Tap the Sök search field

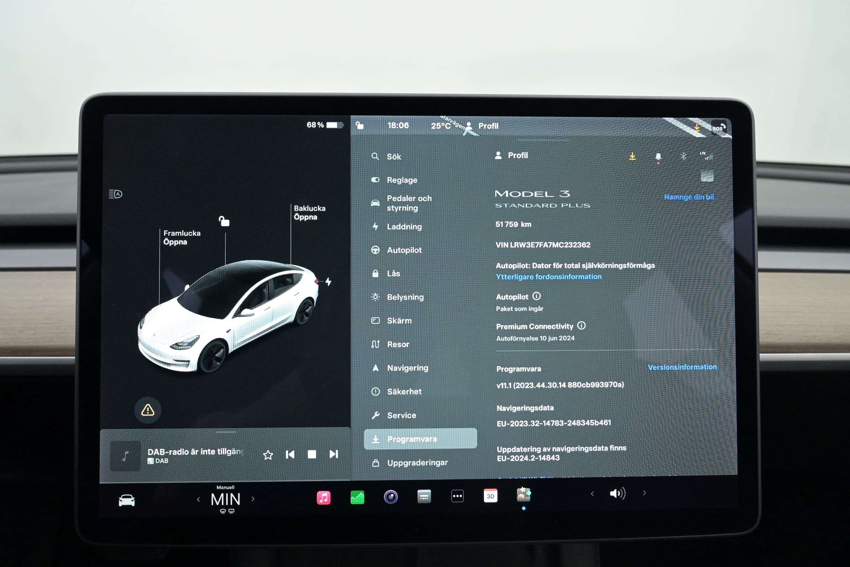click(394, 156)
